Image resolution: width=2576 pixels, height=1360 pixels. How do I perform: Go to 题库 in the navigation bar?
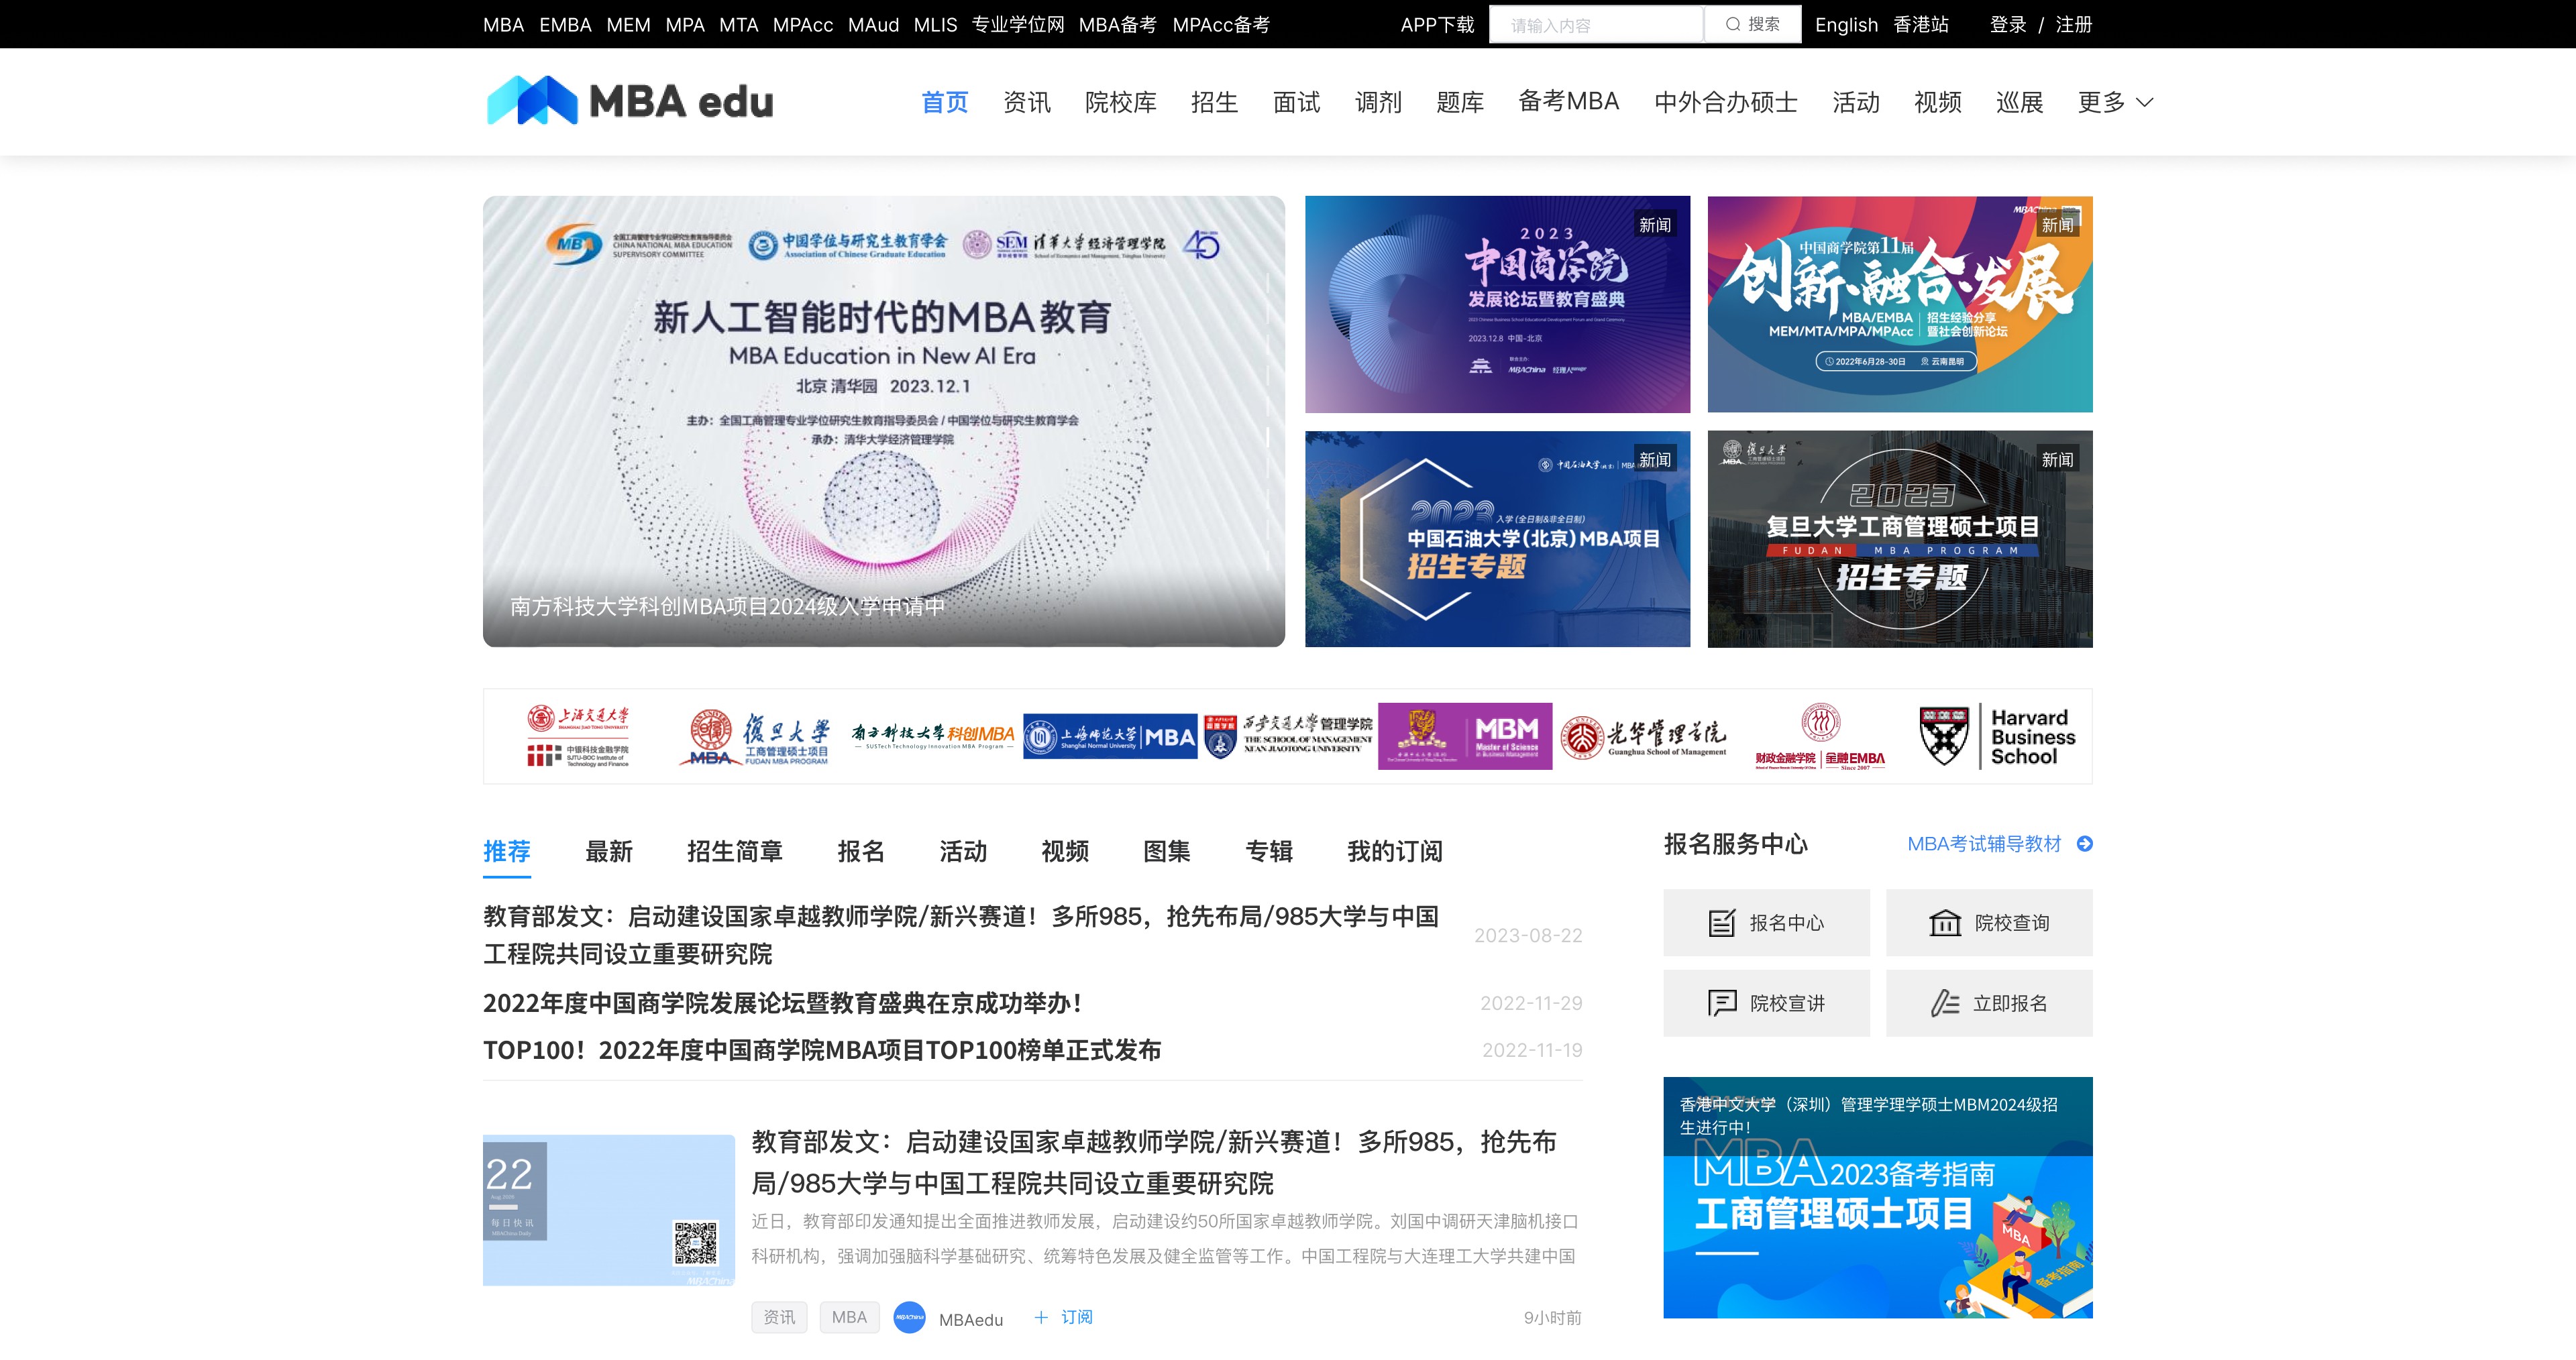coord(1460,102)
